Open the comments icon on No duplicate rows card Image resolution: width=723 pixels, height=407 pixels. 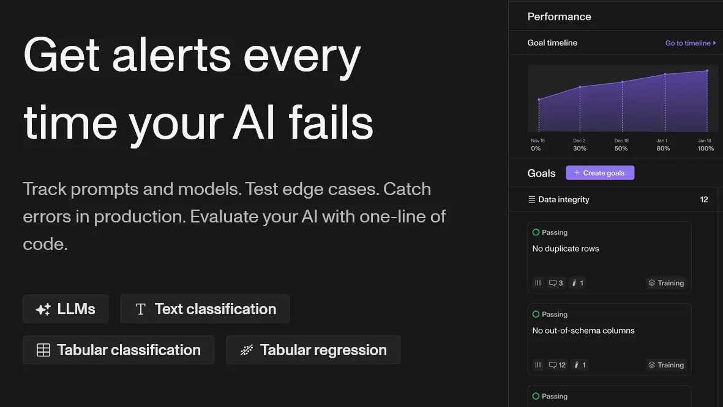(x=553, y=283)
